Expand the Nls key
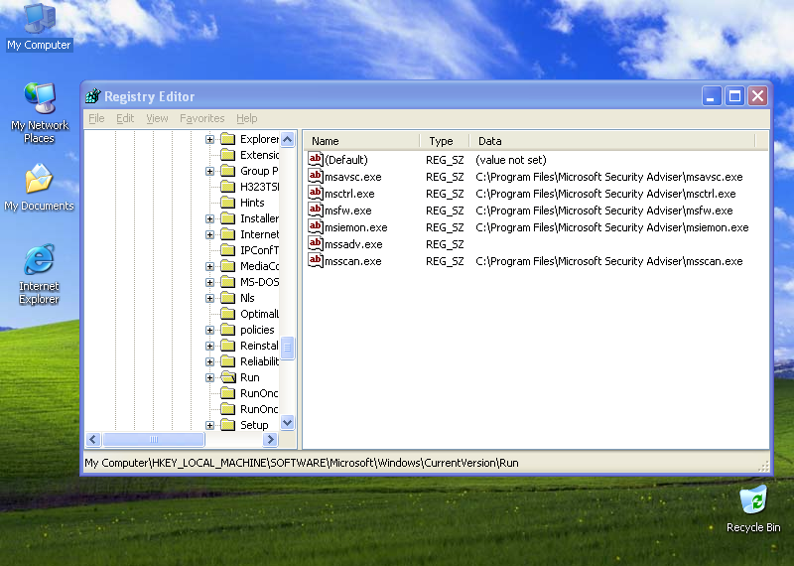The height and width of the screenshot is (566, 794). (209, 298)
